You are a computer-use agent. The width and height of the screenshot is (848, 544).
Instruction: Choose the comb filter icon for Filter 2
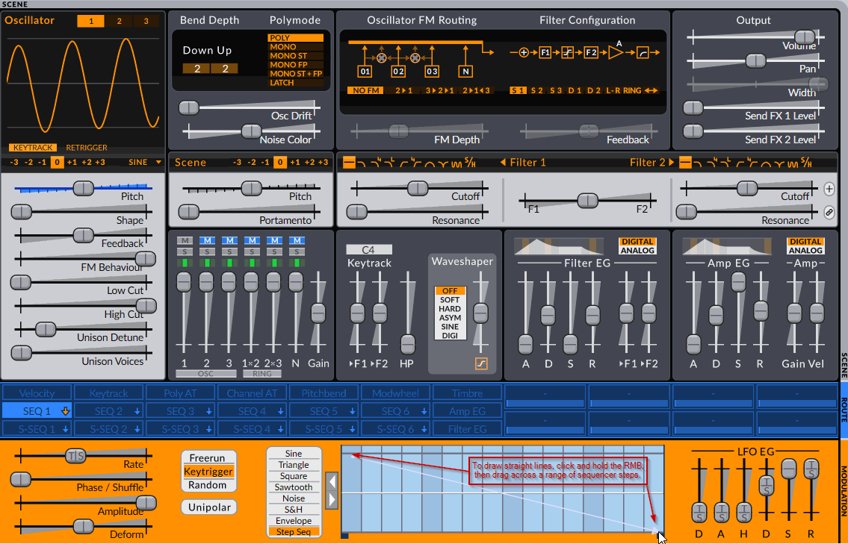[x=793, y=163]
